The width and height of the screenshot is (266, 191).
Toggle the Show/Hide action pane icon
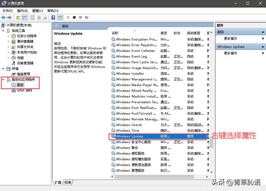(x=60, y=17)
